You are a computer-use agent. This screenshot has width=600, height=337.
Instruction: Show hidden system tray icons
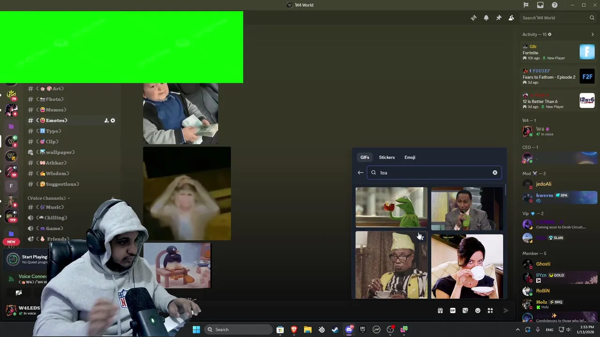[x=517, y=330]
